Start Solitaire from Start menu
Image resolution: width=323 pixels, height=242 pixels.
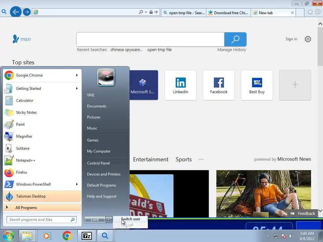(x=42, y=148)
